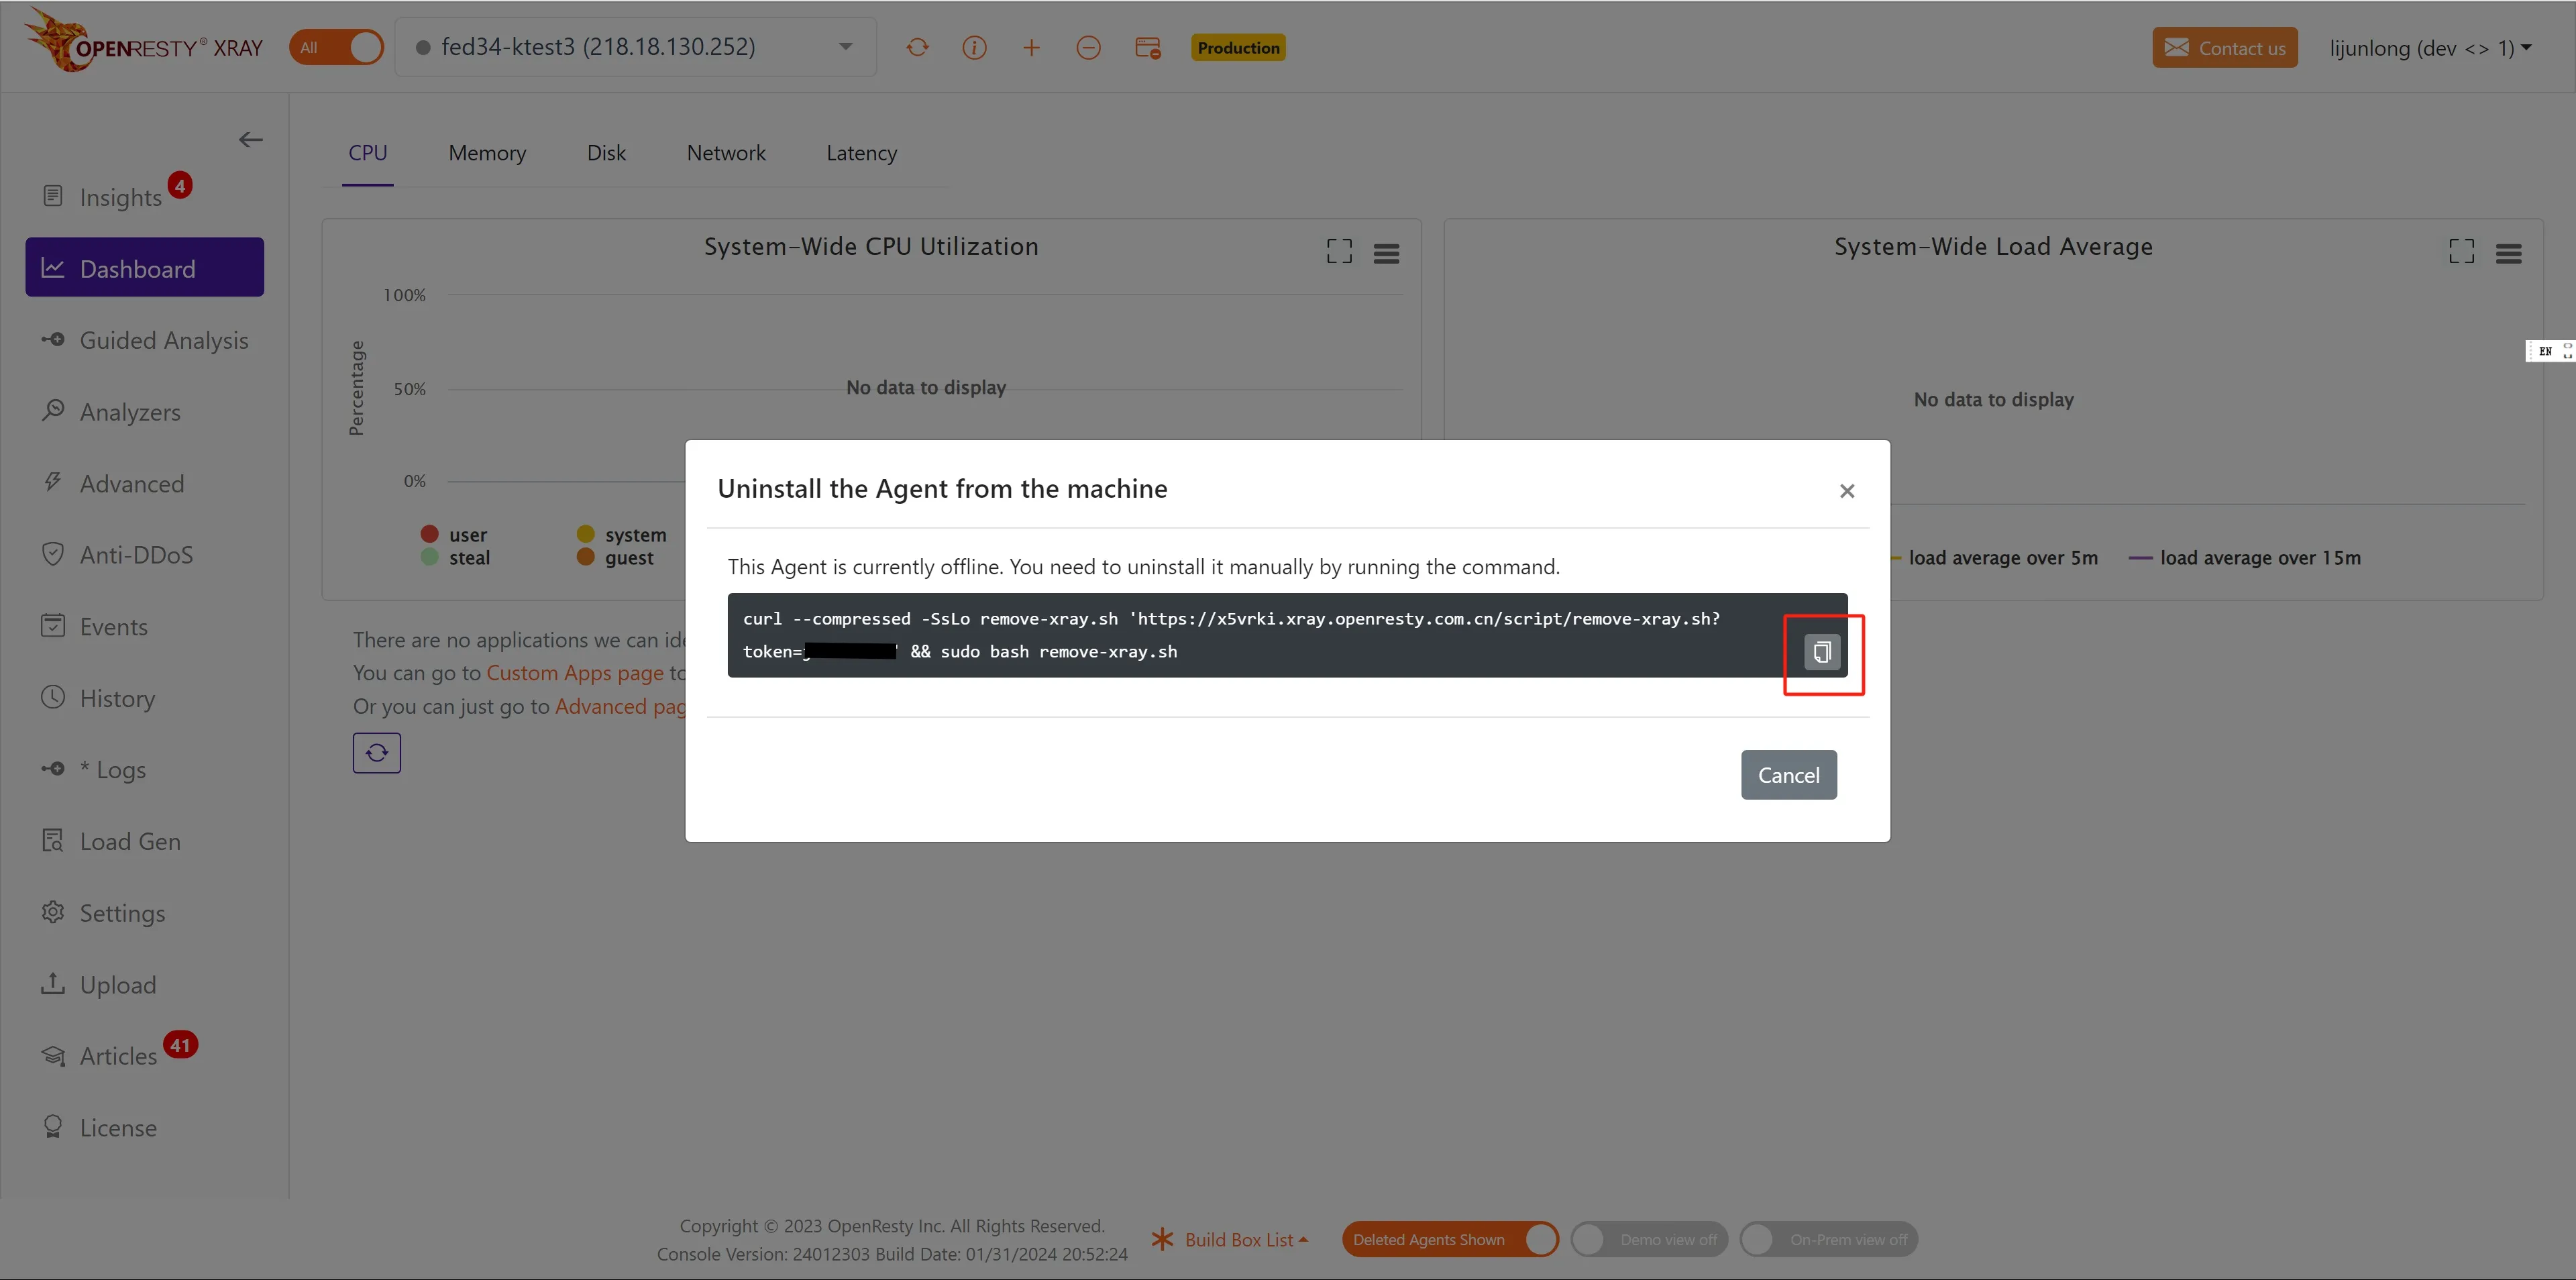
Task: Switch to the Network tab
Action: click(726, 153)
